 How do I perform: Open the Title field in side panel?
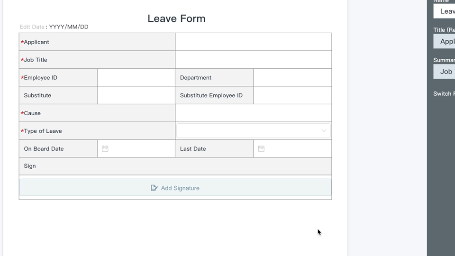[x=445, y=41]
